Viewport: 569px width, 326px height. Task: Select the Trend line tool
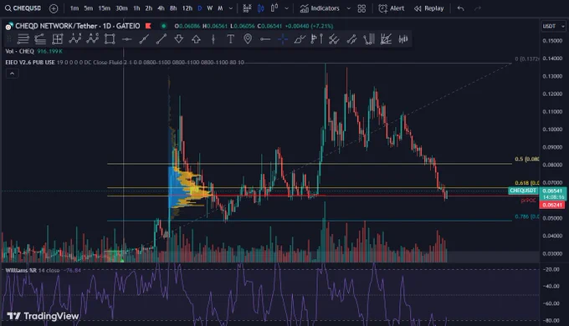161,38
